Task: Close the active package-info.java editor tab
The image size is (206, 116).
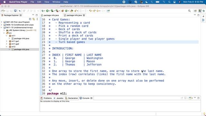Action: tap(84, 15)
